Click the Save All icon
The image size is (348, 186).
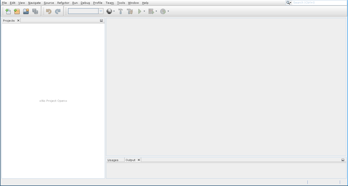point(35,11)
